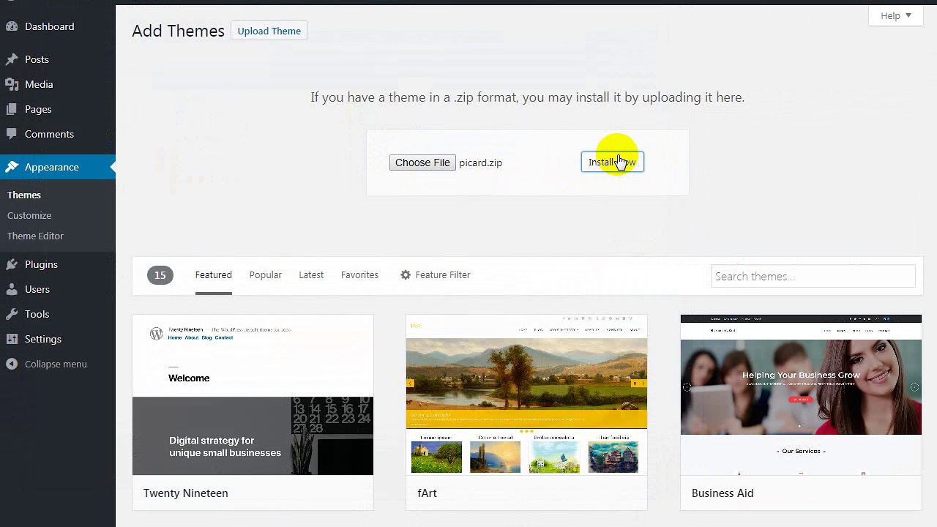This screenshot has height=527, width=937.
Task: Switch to the Latest themes tab
Action: click(x=311, y=275)
